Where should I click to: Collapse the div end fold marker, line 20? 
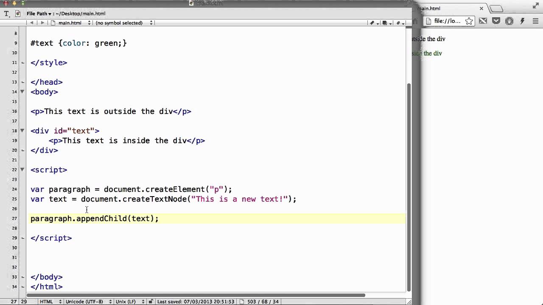(x=22, y=150)
